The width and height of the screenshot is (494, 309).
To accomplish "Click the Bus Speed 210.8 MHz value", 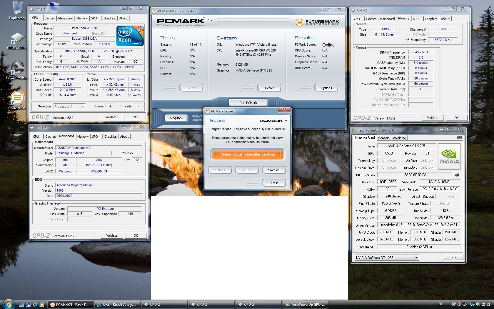I will pyautogui.click(x=67, y=90).
